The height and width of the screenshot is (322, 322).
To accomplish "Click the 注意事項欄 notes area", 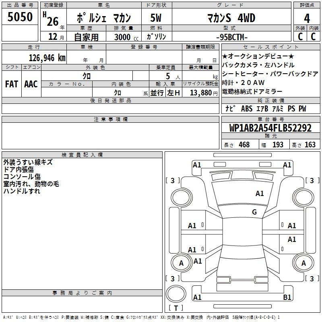I will (110, 136).
